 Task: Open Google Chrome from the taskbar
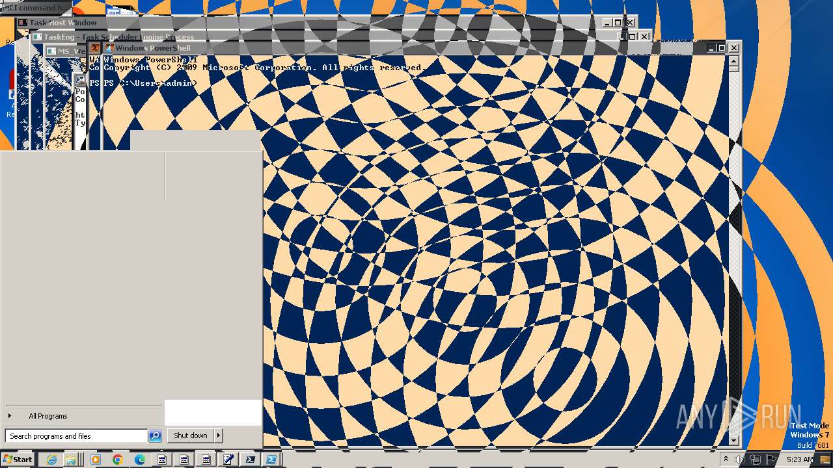tap(118, 460)
